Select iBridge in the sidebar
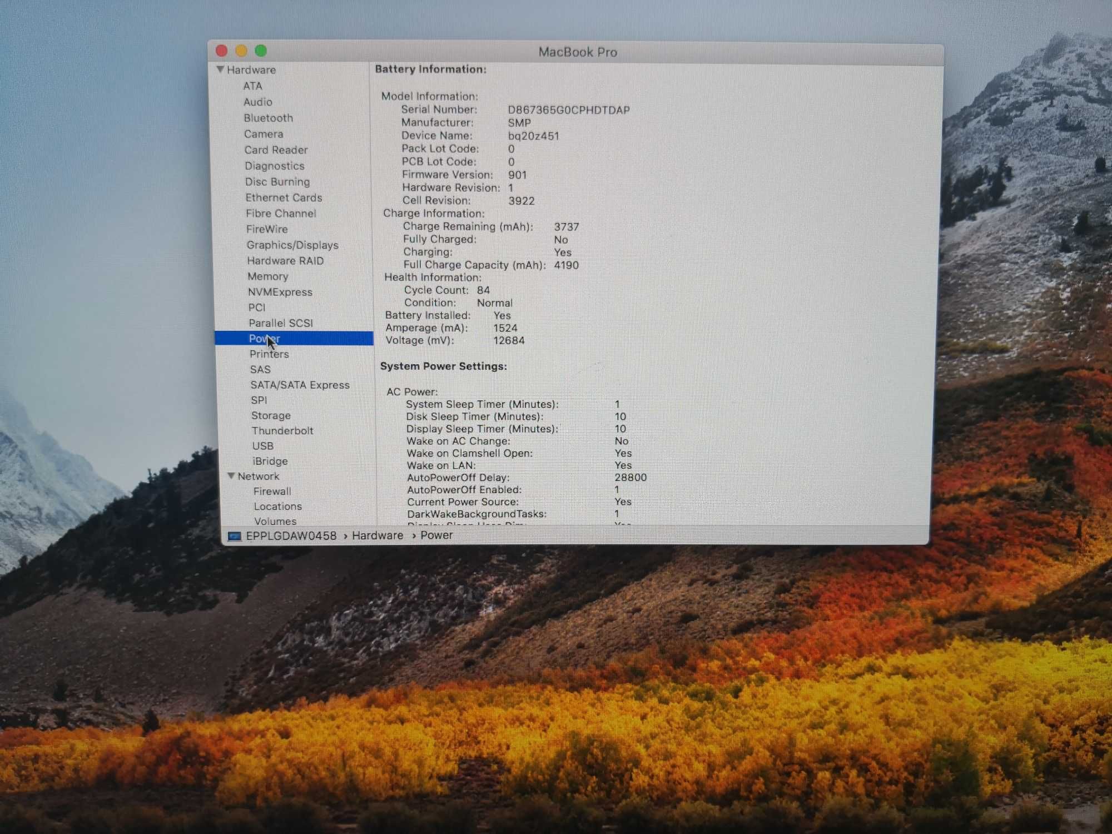Screen dimensions: 1112x834 click(x=270, y=461)
